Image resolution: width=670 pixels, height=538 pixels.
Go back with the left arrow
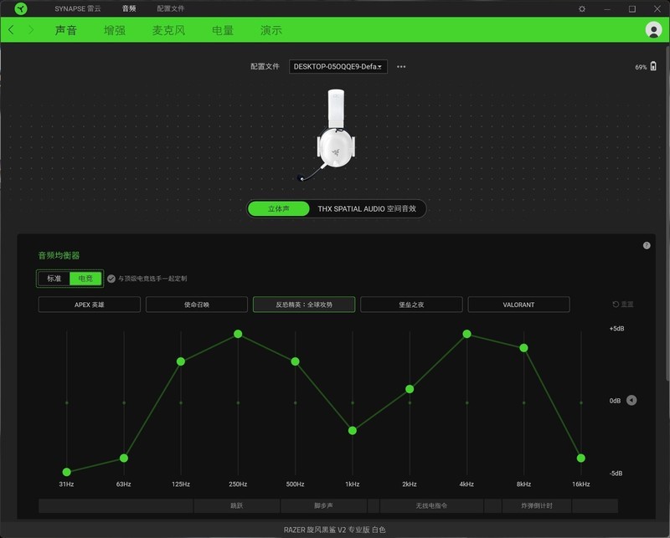[11, 30]
